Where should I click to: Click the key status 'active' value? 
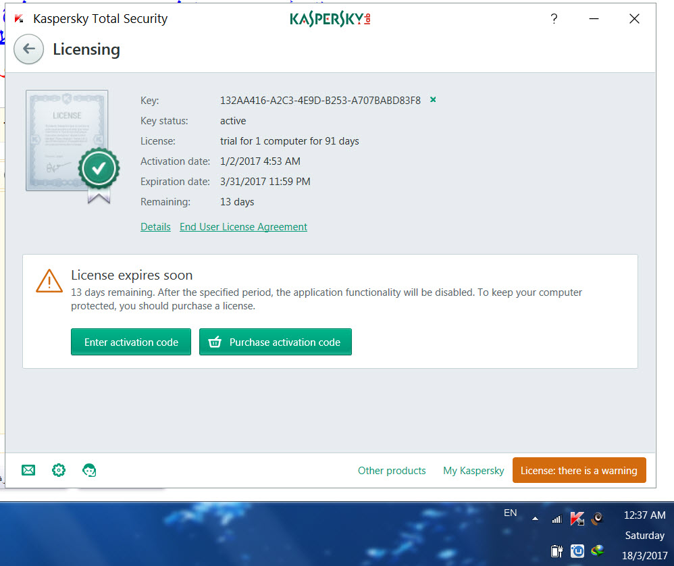233,121
